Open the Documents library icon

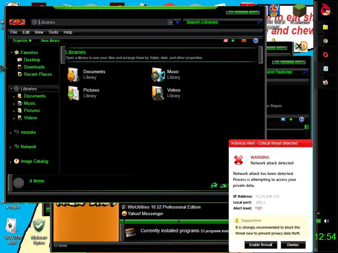click(x=73, y=75)
